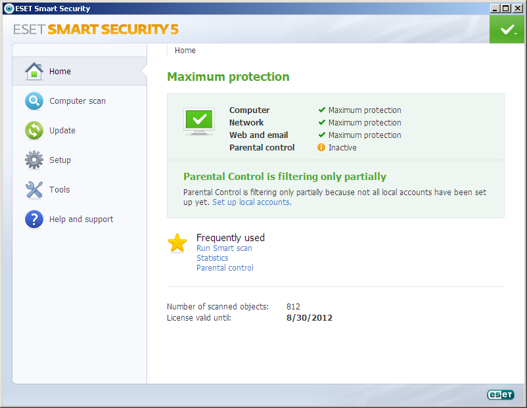Click the orange Parental control warning icon
This screenshot has height=408, width=527.
tap(321, 148)
